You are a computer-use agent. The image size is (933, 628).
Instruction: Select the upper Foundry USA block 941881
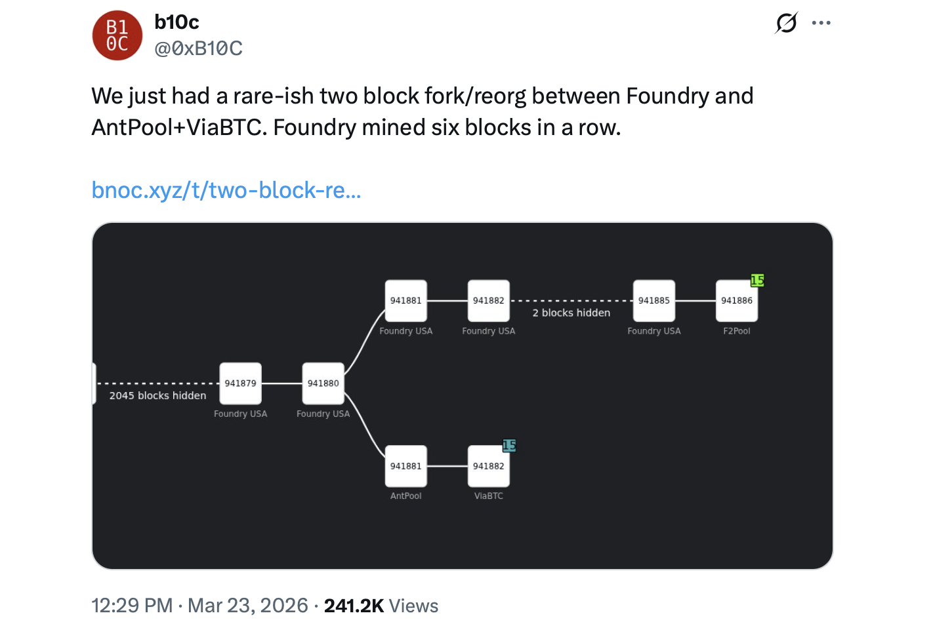coord(405,300)
